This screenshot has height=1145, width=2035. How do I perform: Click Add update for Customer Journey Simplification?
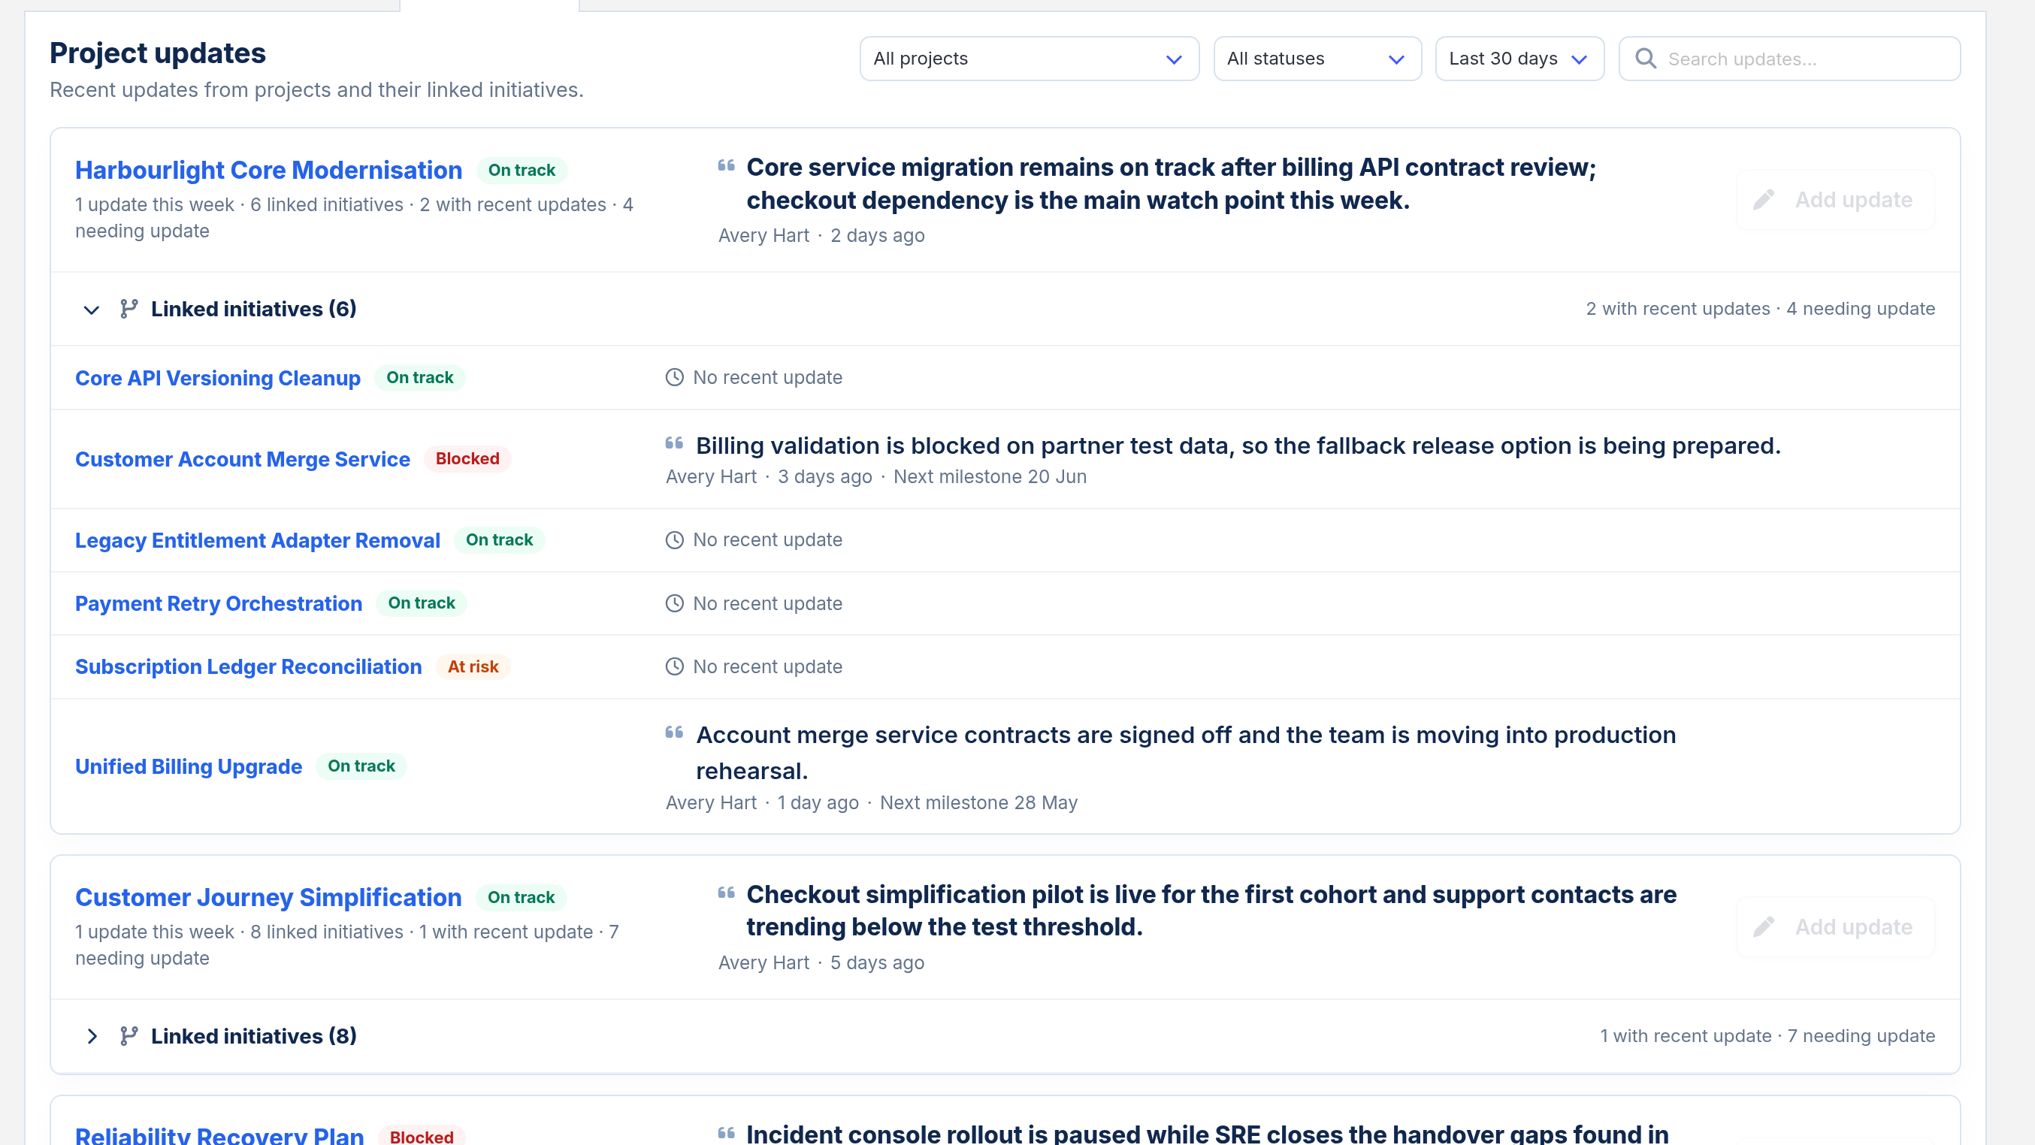[1834, 927]
